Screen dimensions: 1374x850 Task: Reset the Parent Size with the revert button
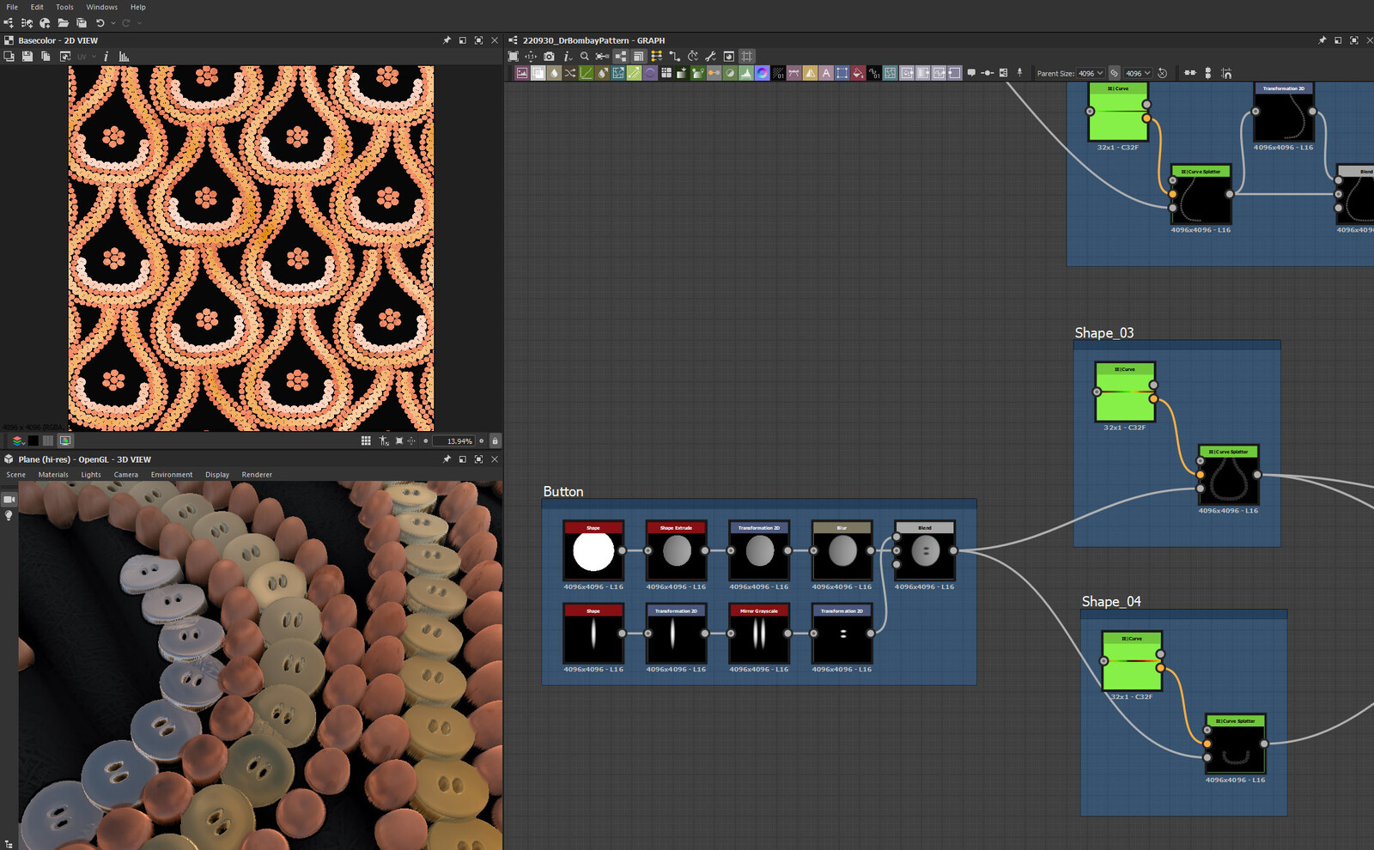click(1163, 73)
